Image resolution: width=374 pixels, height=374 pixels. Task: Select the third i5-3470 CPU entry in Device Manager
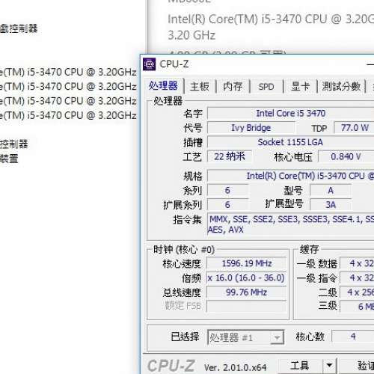tap(68, 101)
